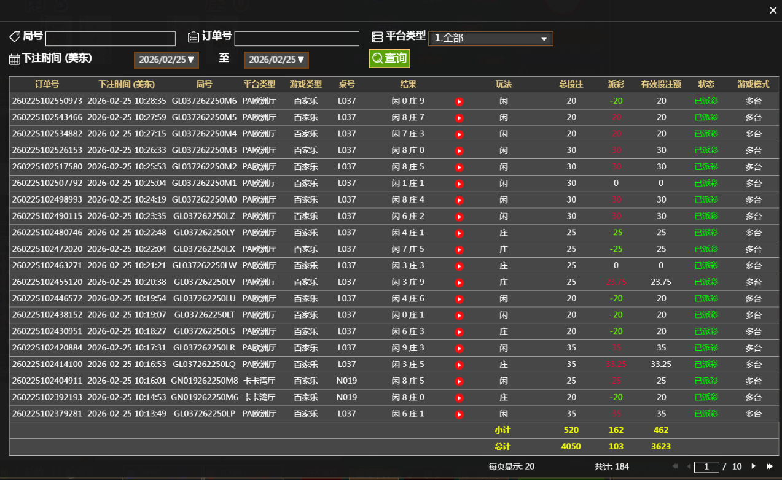This screenshot has width=782, height=480.
Task: Click the 局号 round number input field
Action: [x=110, y=39]
